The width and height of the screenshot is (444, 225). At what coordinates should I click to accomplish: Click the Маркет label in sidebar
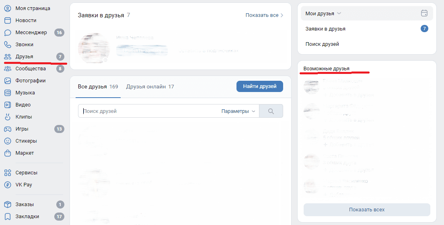25,153
